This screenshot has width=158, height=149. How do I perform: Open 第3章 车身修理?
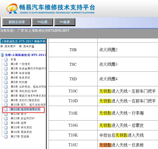pos(20,73)
